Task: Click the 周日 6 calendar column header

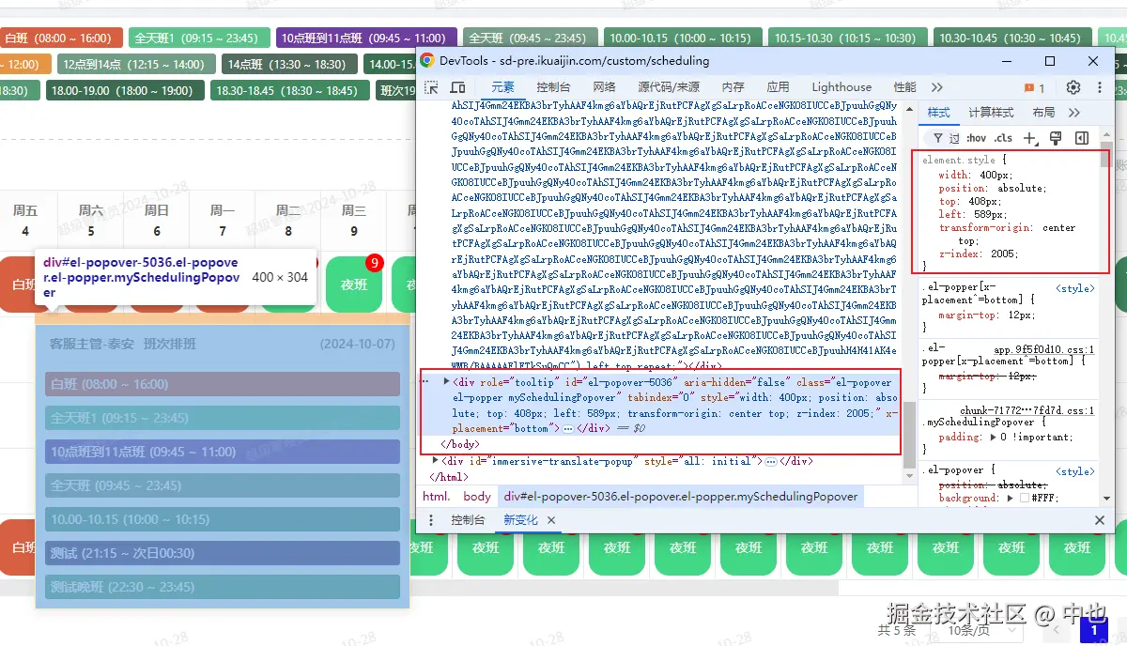Action: 157,220
